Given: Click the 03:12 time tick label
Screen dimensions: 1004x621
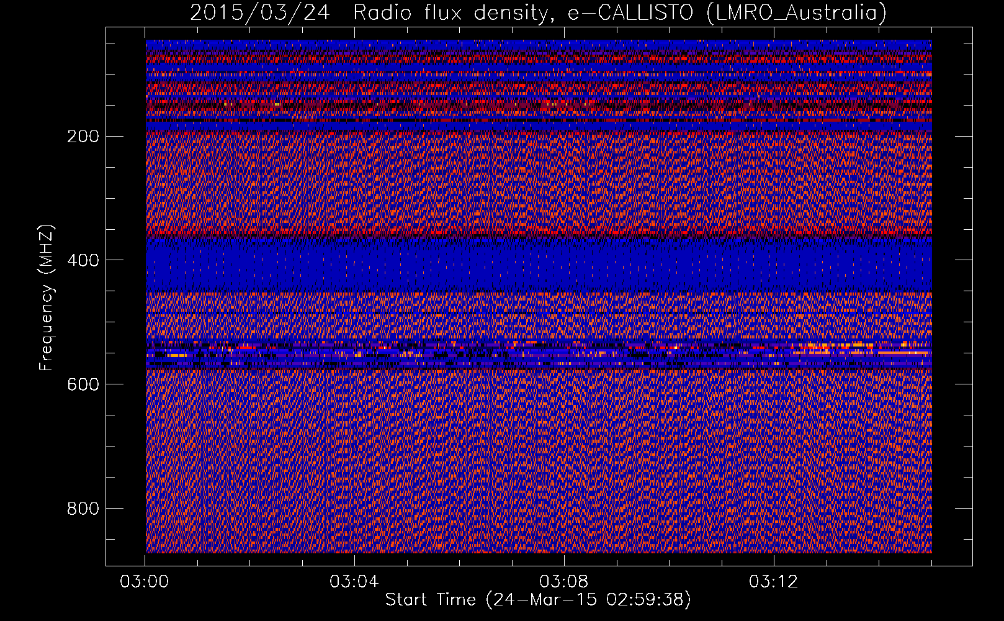Looking at the screenshot, I should tap(774, 582).
